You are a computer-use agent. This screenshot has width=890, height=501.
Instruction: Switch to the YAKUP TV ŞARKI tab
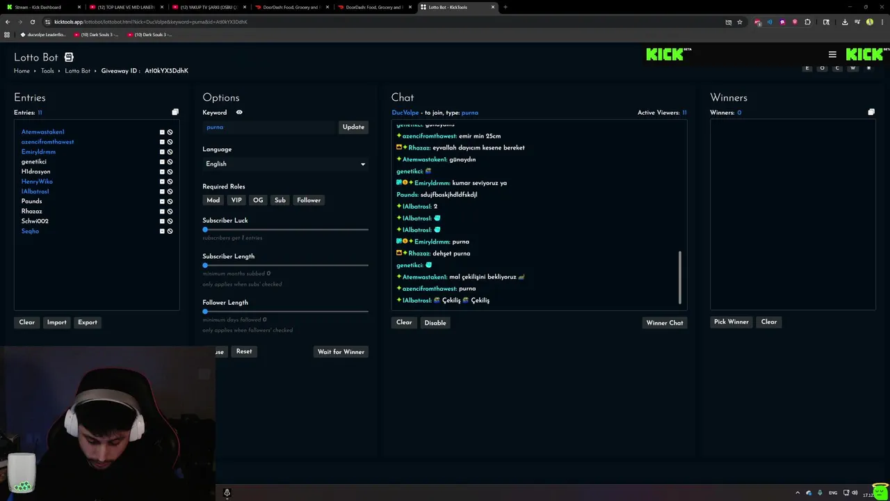click(208, 7)
